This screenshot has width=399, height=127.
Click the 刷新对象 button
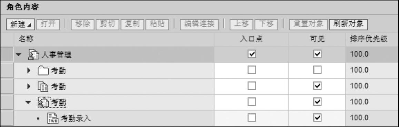[x=348, y=25]
